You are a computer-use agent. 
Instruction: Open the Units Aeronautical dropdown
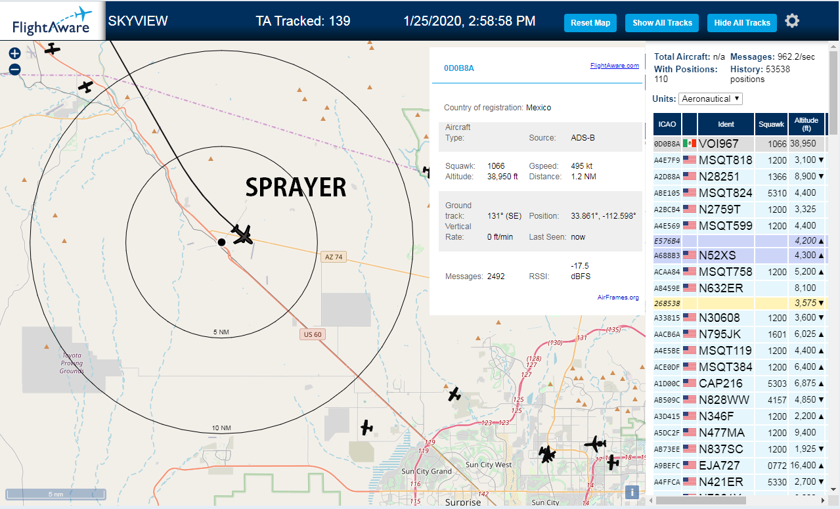(711, 99)
